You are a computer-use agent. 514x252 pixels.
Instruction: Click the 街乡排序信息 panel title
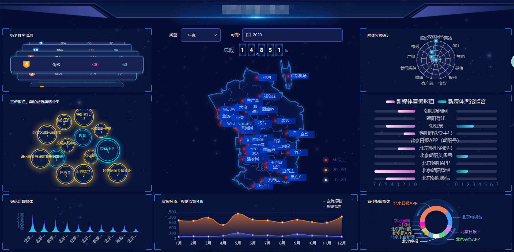(22, 35)
